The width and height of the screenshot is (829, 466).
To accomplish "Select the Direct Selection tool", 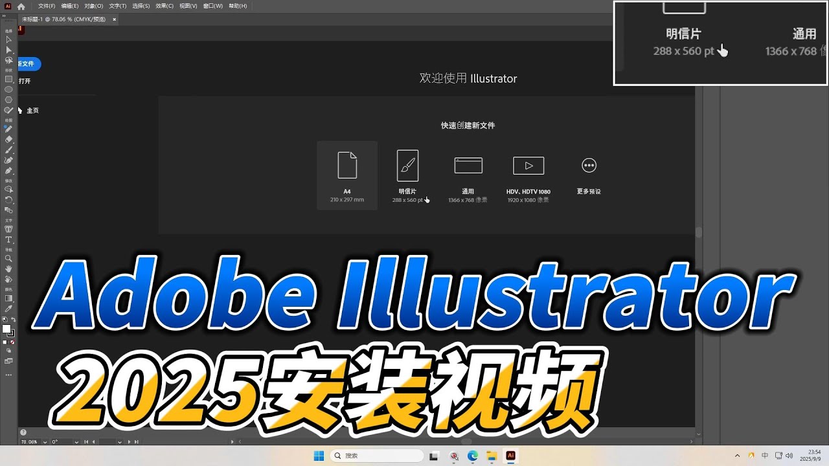I will (x=8, y=50).
